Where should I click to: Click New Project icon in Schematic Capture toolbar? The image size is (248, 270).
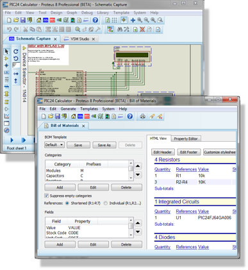click(9, 20)
